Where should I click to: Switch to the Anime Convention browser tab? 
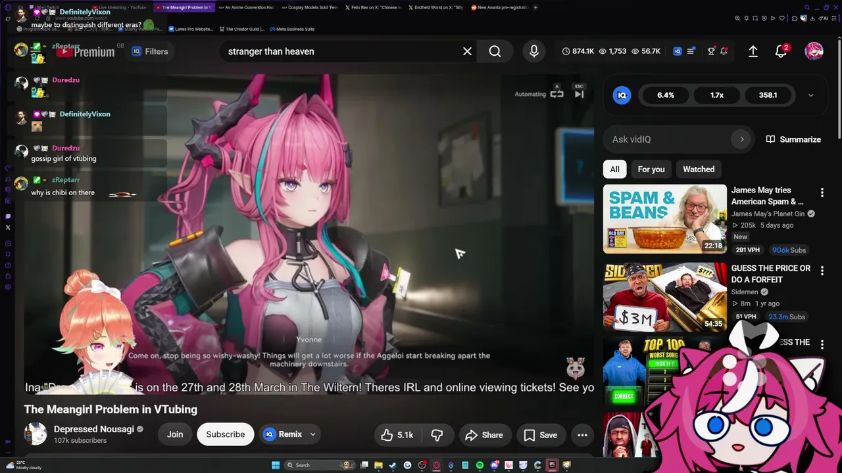tap(245, 7)
